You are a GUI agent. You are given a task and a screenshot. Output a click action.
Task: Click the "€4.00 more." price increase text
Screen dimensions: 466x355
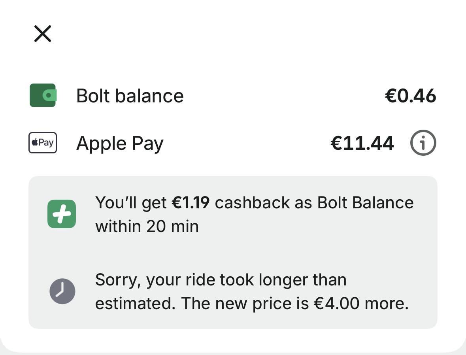point(361,304)
